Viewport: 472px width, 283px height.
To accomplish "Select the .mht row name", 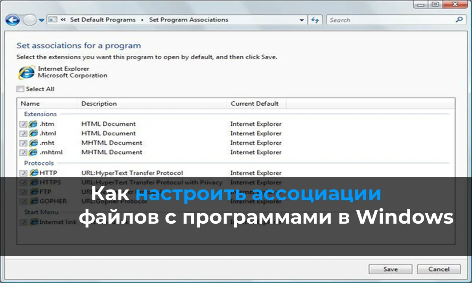I will [x=47, y=143].
